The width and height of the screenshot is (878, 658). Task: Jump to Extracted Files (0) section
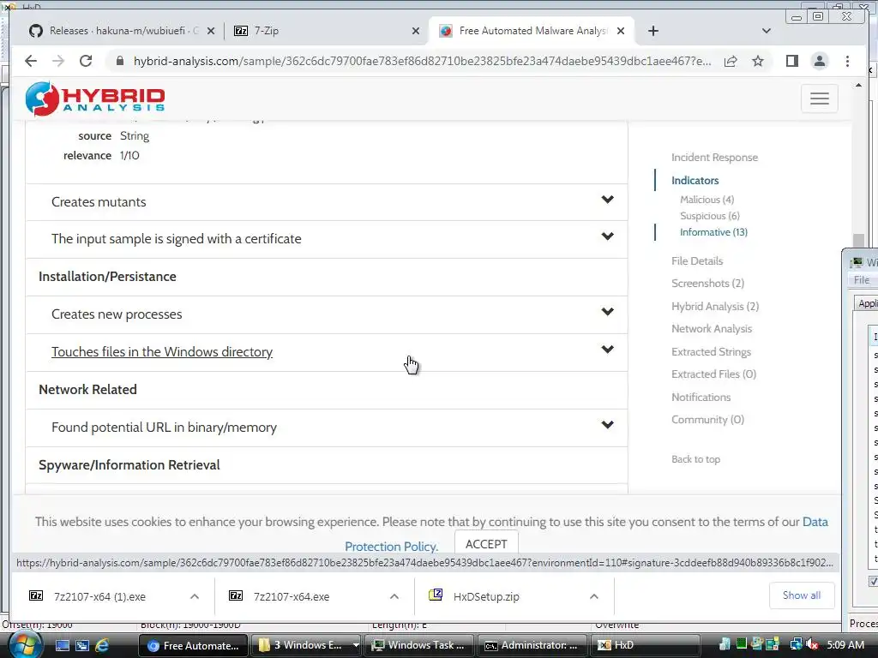714,374
